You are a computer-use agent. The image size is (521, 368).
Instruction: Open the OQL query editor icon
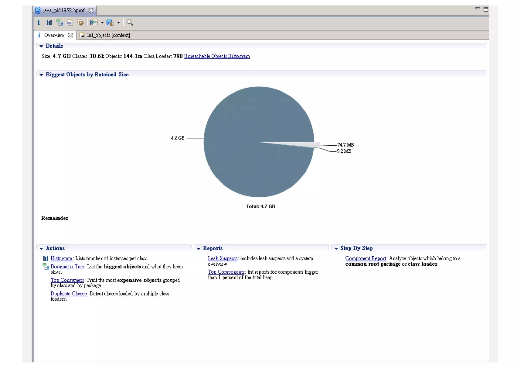[70, 23]
